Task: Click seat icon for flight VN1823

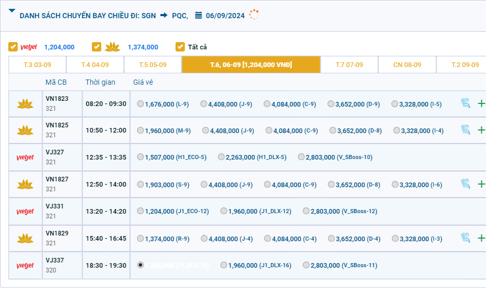Action: pos(466,103)
